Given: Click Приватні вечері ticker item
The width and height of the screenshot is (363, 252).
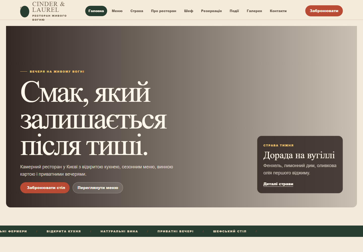Looking at the screenshot, I should [175, 231].
